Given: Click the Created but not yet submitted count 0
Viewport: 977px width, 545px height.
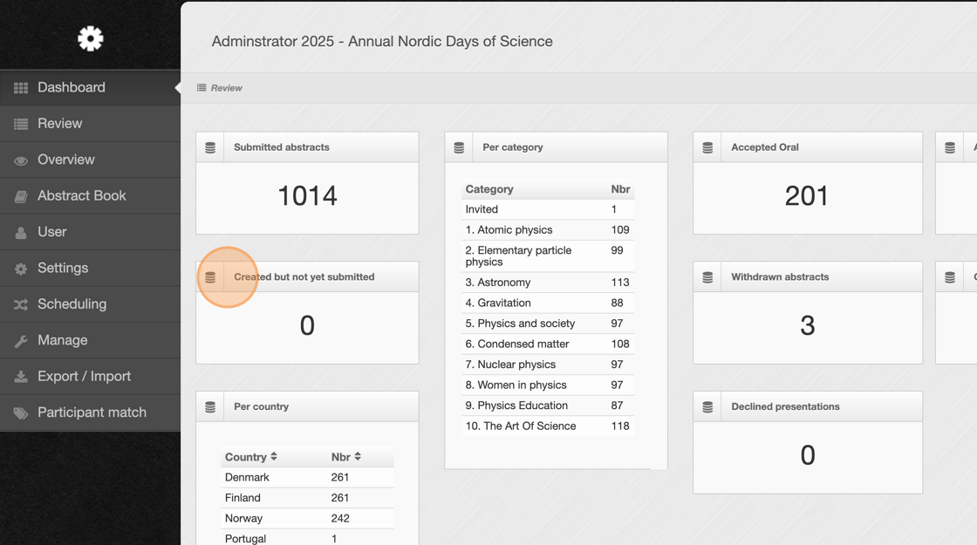Looking at the screenshot, I should [307, 326].
